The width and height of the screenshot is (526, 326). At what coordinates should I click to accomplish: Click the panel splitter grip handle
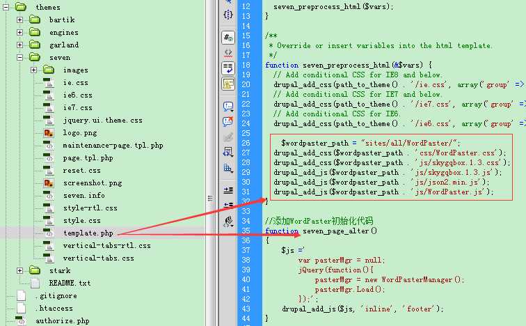(x=210, y=198)
